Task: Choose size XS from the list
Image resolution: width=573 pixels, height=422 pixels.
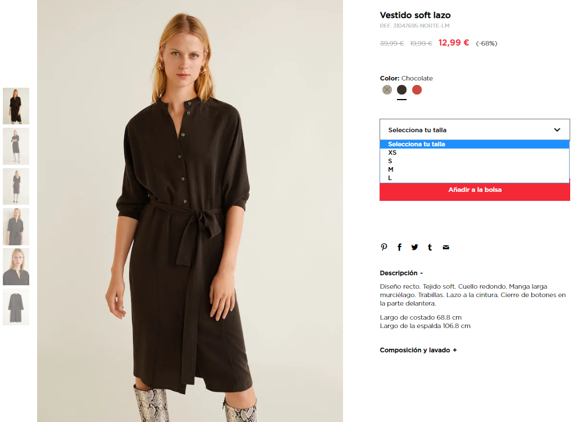Action: tap(475, 152)
